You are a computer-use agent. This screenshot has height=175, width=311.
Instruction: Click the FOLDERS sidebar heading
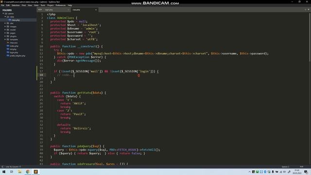click(x=7, y=10)
